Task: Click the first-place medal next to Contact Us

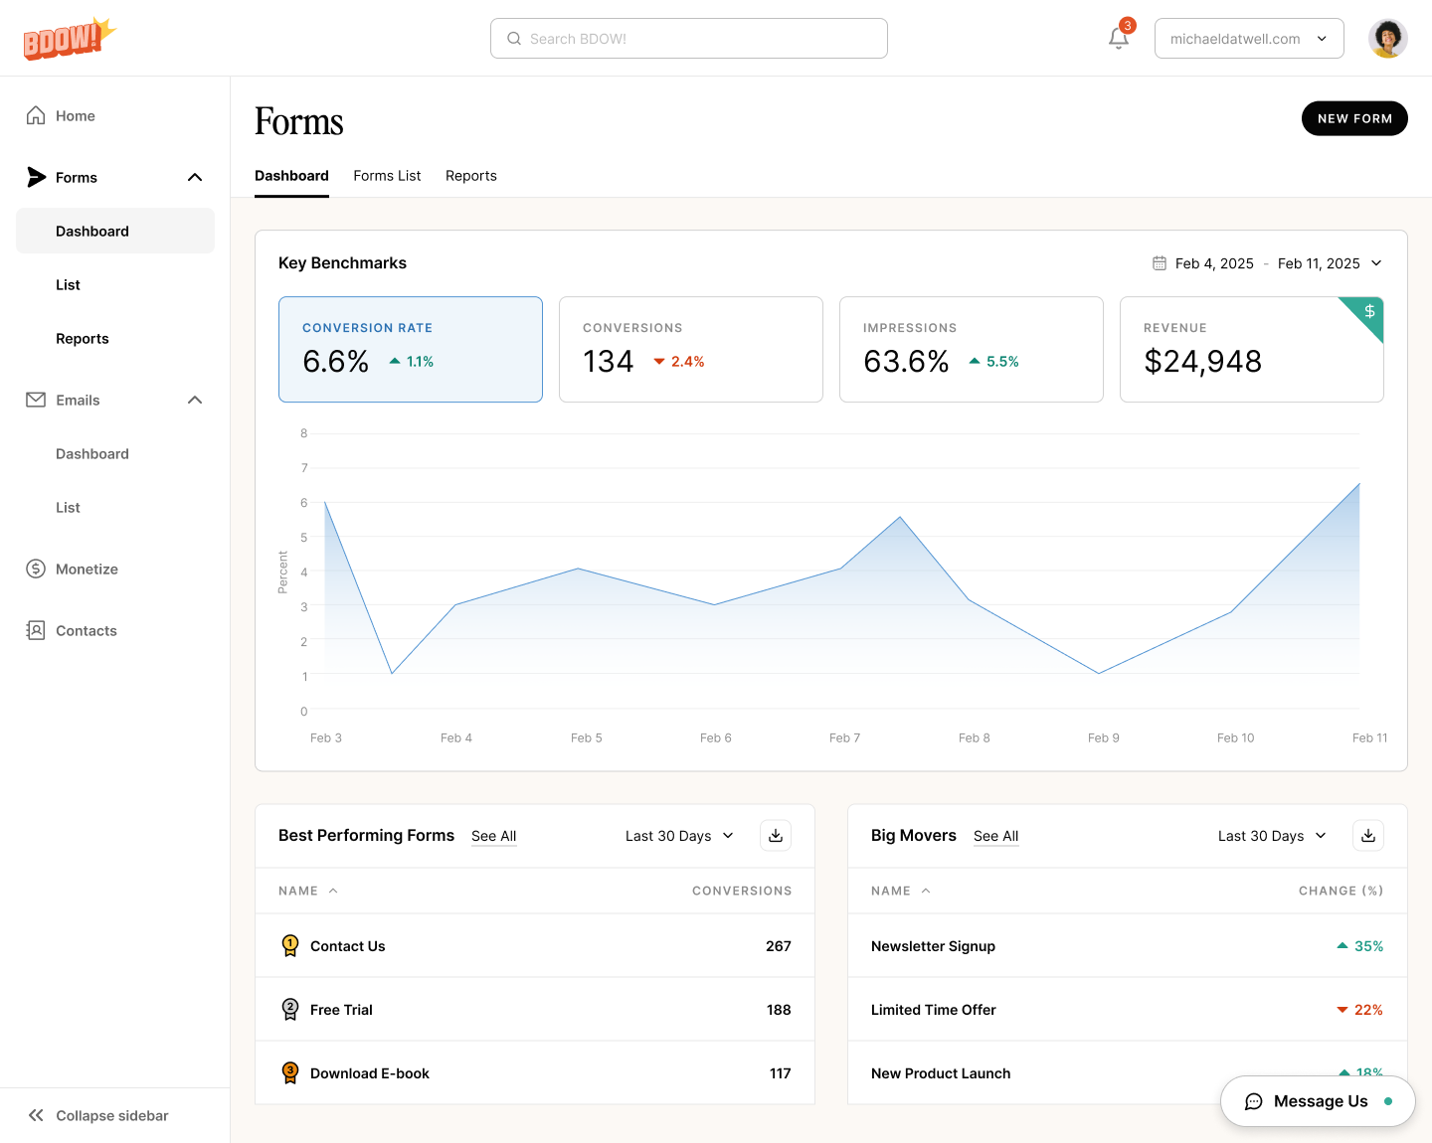Action: [x=290, y=946]
